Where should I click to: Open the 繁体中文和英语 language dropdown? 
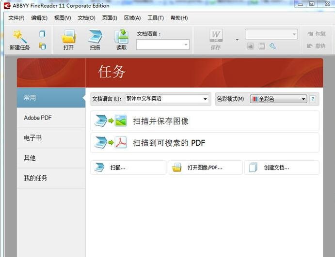(x=205, y=99)
